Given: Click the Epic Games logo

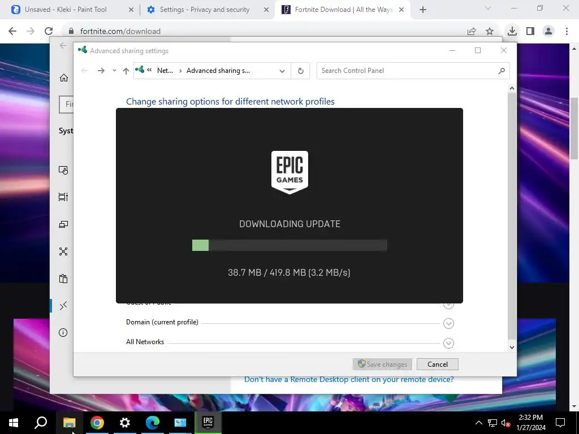Looking at the screenshot, I should click(x=289, y=172).
